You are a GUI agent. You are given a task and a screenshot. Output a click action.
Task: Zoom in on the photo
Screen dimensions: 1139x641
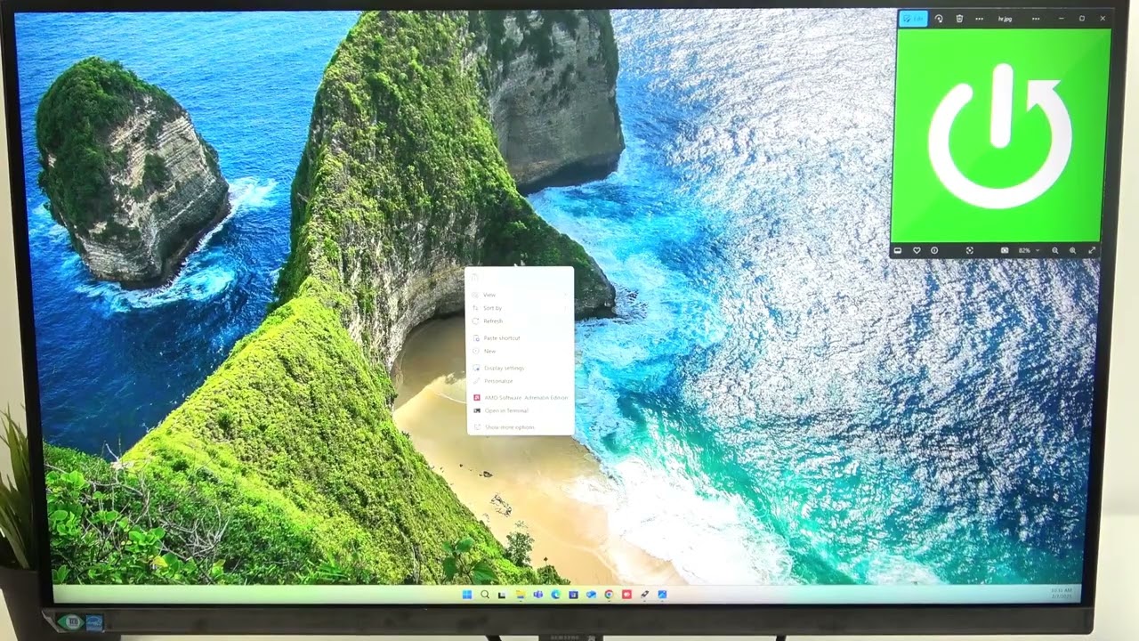[1073, 251]
